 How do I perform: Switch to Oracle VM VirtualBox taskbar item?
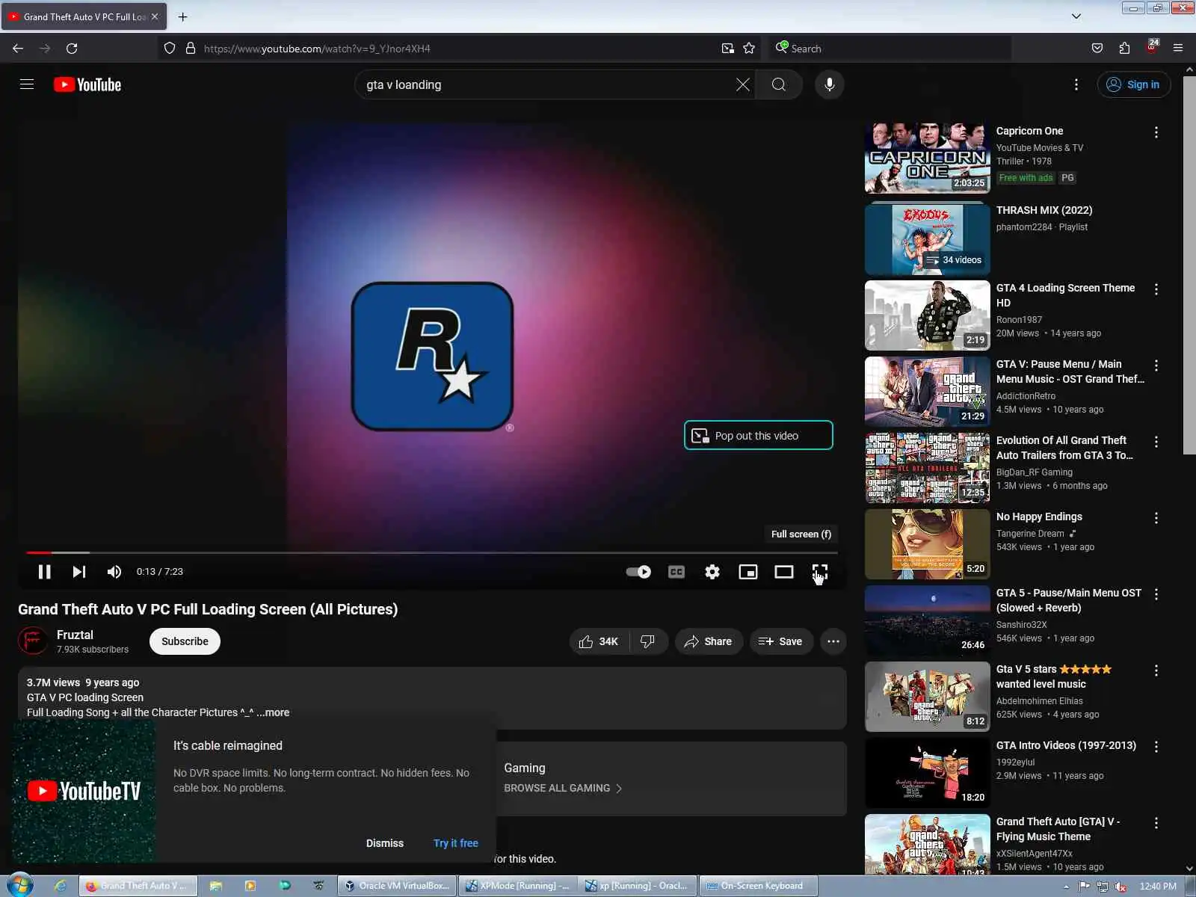point(397,886)
